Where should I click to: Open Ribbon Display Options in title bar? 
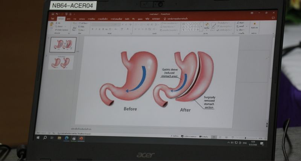(x=252, y=13)
